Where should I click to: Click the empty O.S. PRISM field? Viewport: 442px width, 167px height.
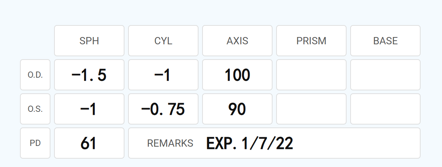click(x=311, y=109)
